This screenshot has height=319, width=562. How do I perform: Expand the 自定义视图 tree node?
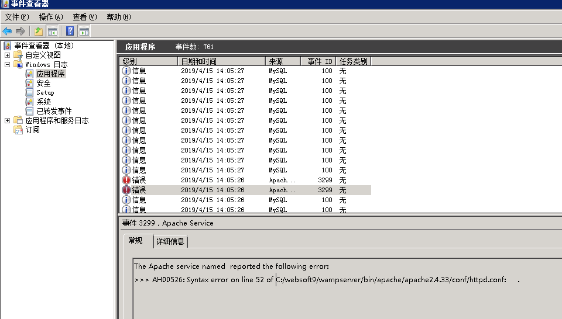(7, 55)
